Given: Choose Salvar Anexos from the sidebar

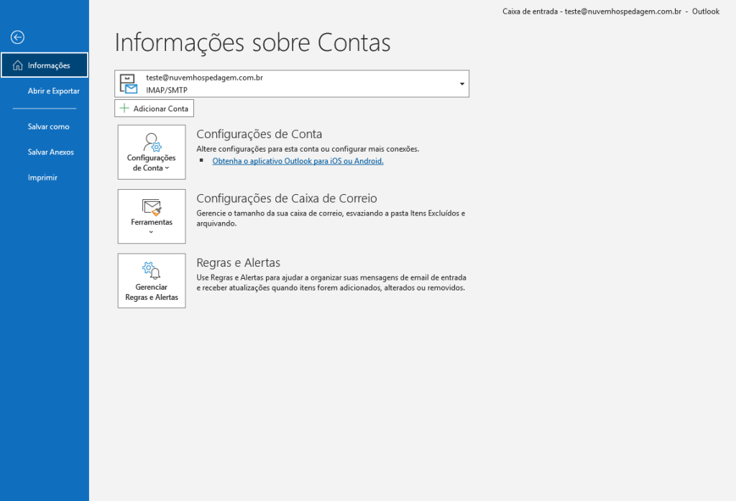Looking at the screenshot, I should pos(50,152).
